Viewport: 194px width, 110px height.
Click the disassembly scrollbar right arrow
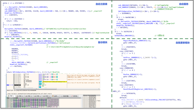(x=99, y=89)
